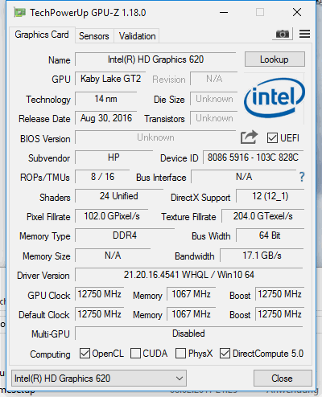
Task: Click the Device ID value field
Action: coord(253,158)
